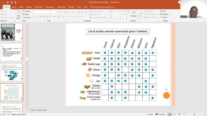Screen dimensions: 207x116
Task: Select the text box shape in gallery
Action: click(x=112, y=12)
